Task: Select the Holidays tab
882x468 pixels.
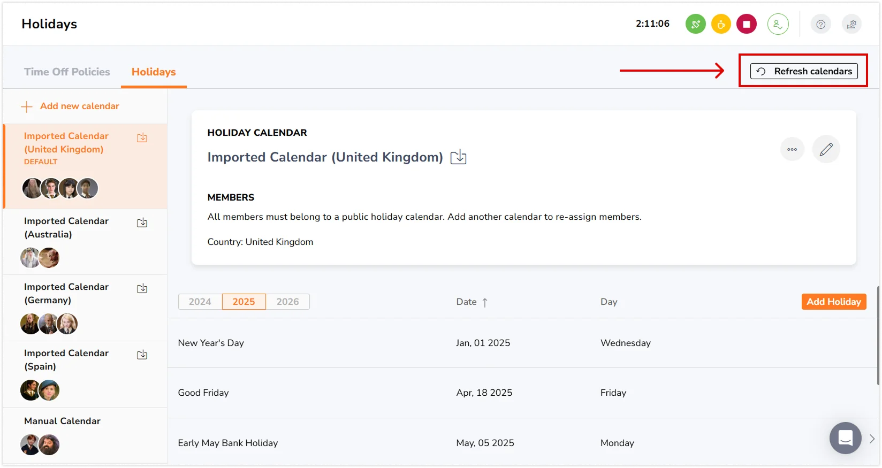Action: [x=154, y=72]
